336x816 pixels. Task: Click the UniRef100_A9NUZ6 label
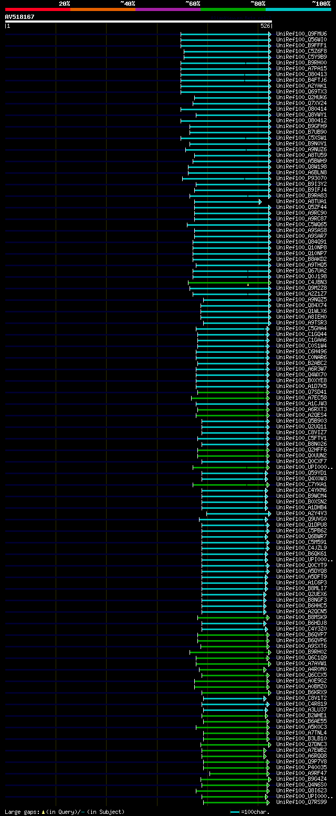point(301,150)
